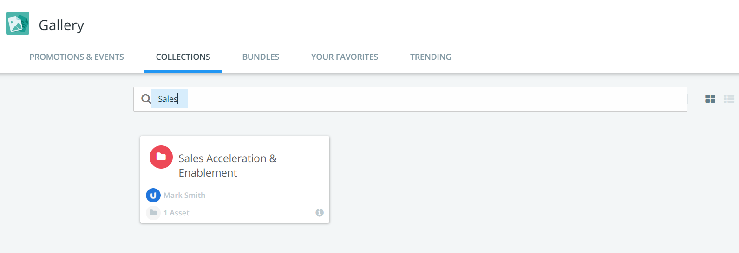Click the Gallery page title text
This screenshot has width=739, height=253.
61,25
